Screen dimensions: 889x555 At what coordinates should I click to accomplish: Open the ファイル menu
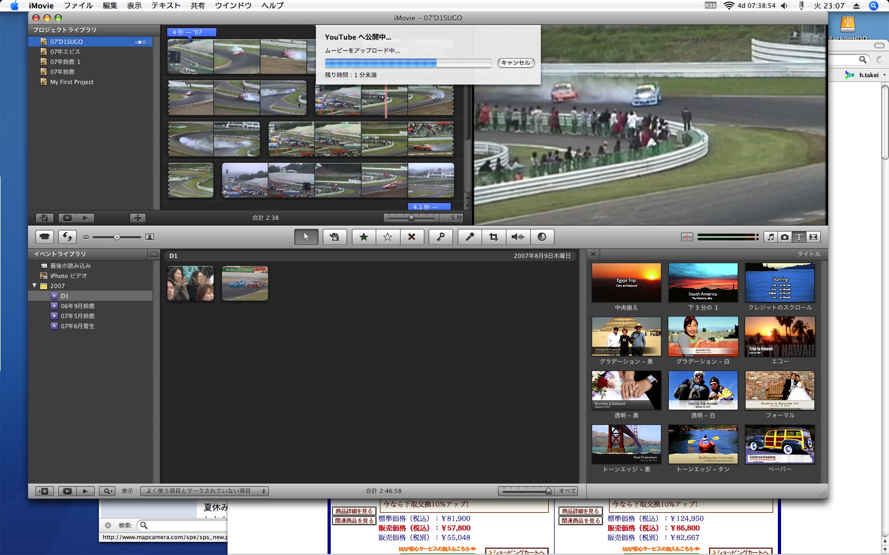point(78,6)
